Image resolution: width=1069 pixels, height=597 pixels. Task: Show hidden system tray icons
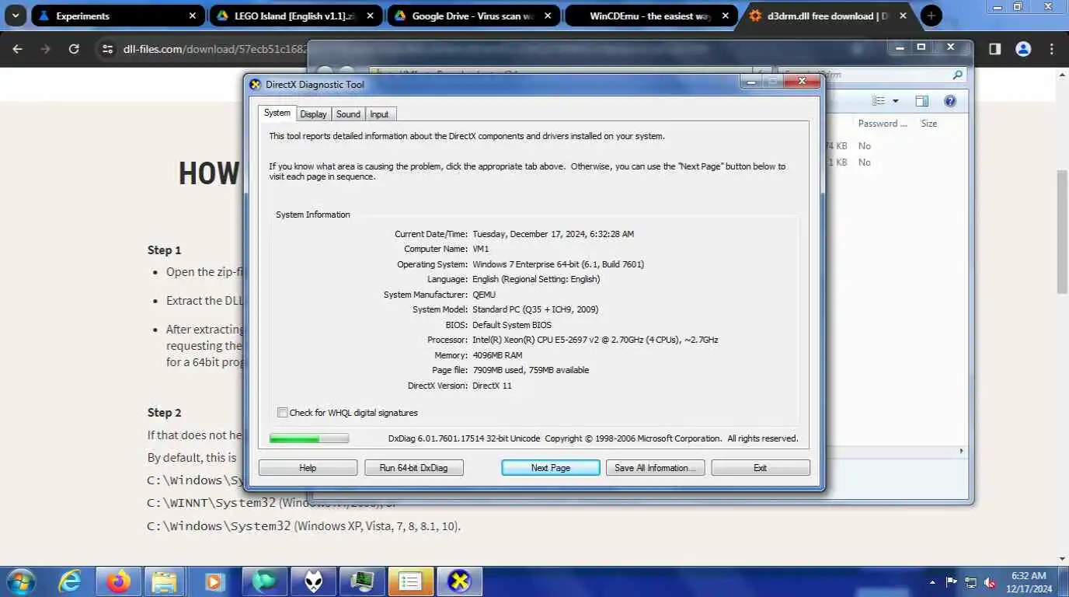pos(932,581)
